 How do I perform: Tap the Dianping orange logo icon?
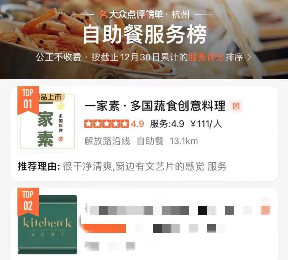[103, 15]
